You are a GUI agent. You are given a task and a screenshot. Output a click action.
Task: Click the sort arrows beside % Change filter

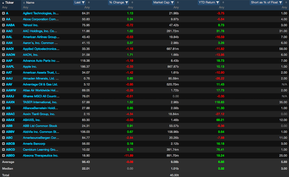(132, 3)
